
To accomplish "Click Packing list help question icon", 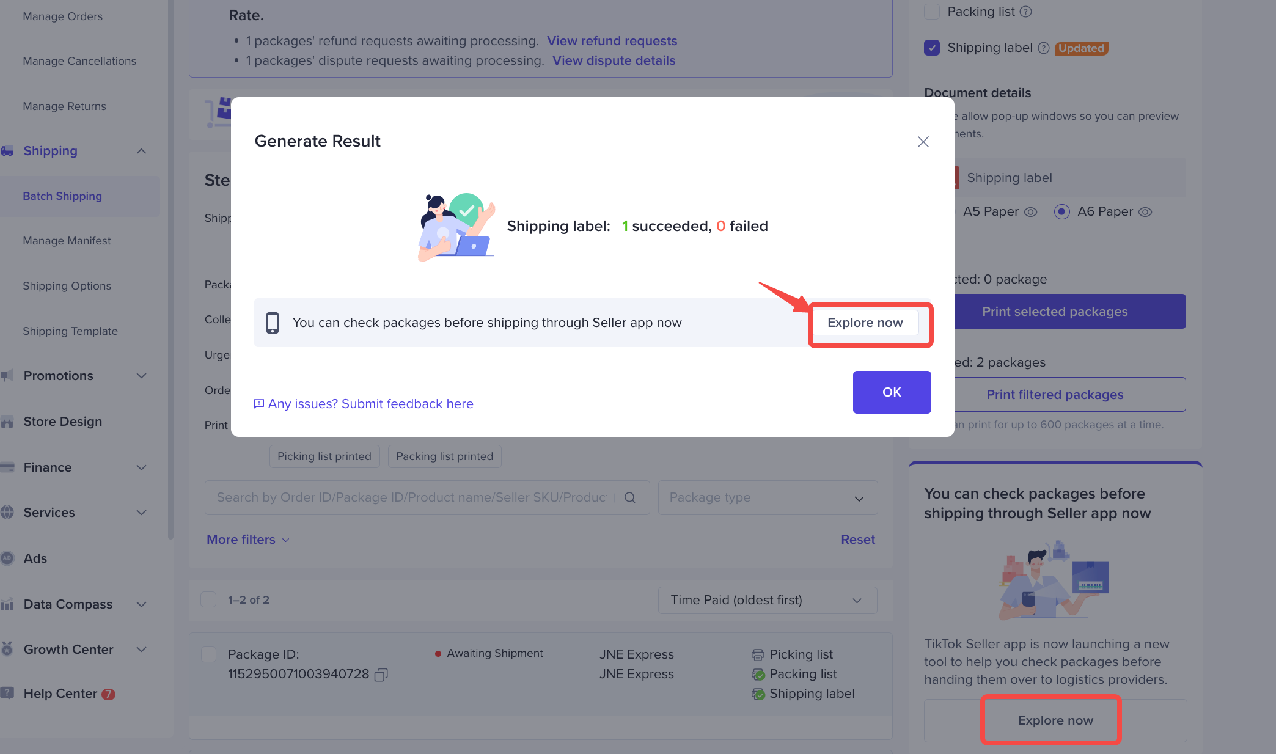I will tap(1026, 12).
